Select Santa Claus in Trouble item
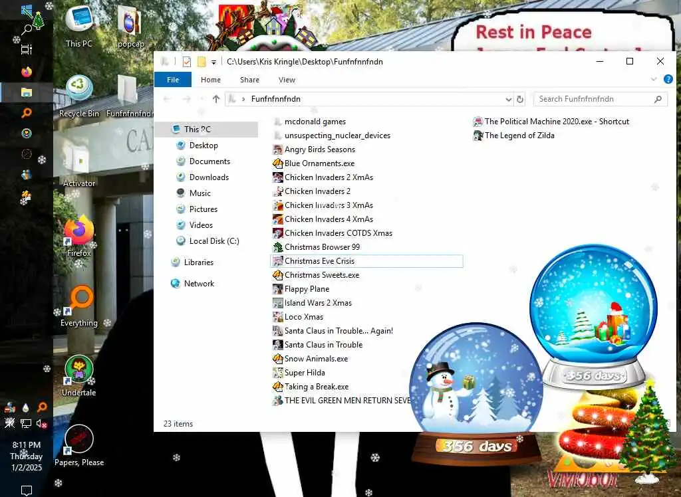This screenshot has height=497, width=681. (317, 345)
